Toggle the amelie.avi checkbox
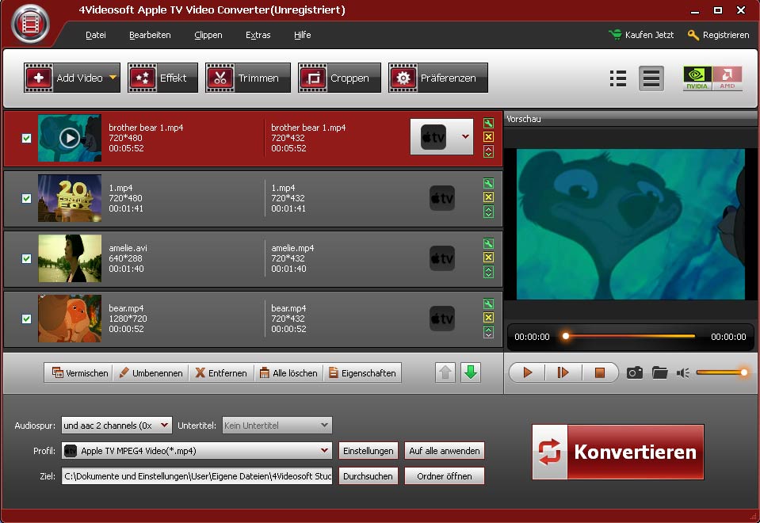This screenshot has height=523, width=760. [27, 258]
